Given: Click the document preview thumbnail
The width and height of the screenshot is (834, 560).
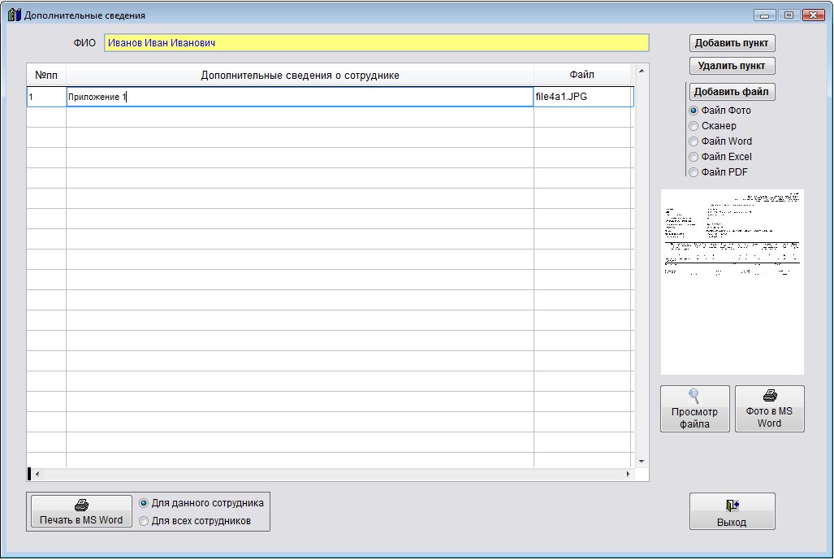Looking at the screenshot, I should tap(732, 282).
